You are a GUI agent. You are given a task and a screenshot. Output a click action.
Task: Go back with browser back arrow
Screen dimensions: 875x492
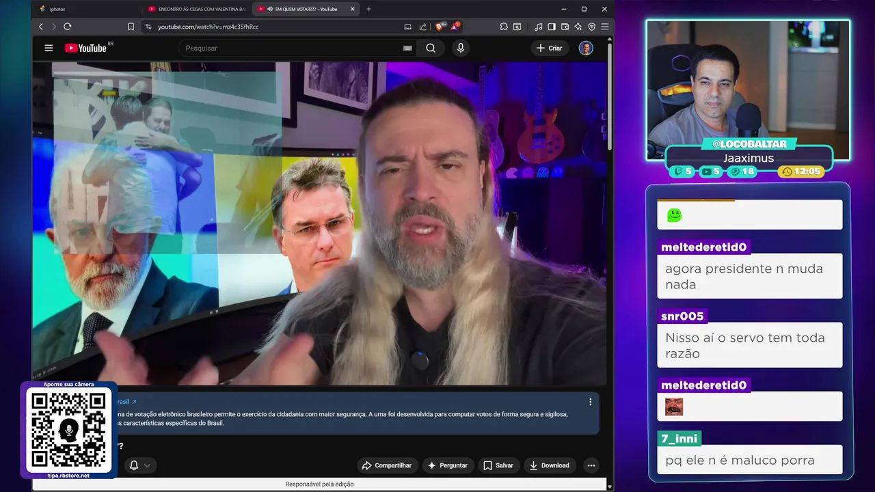[41, 27]
